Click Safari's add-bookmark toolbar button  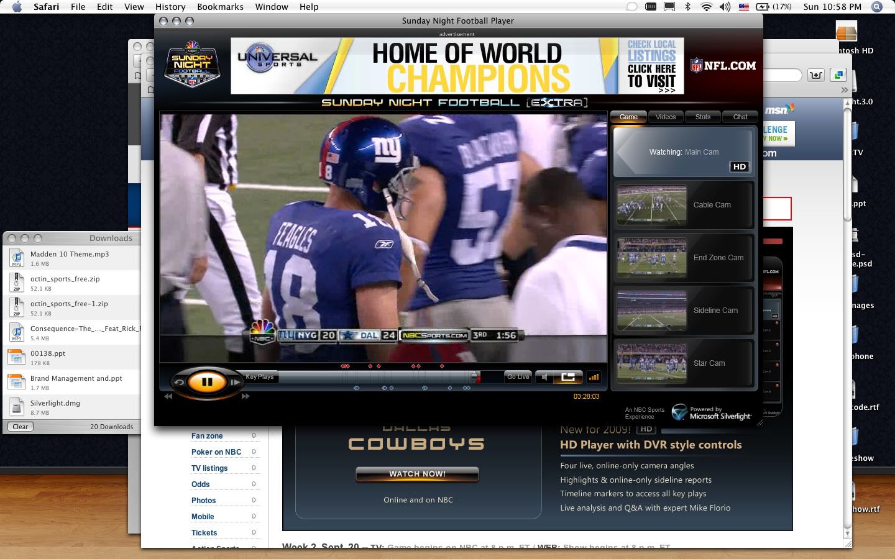pos(816,75)
